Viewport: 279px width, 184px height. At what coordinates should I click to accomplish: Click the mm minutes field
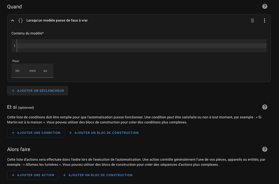(32, 71)
